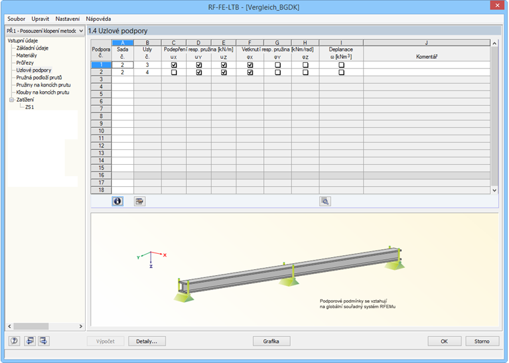The height and width of the screenshot is (363, 509).
Task: Click the magnifier view icon under the table
Action: coord(325,202)
